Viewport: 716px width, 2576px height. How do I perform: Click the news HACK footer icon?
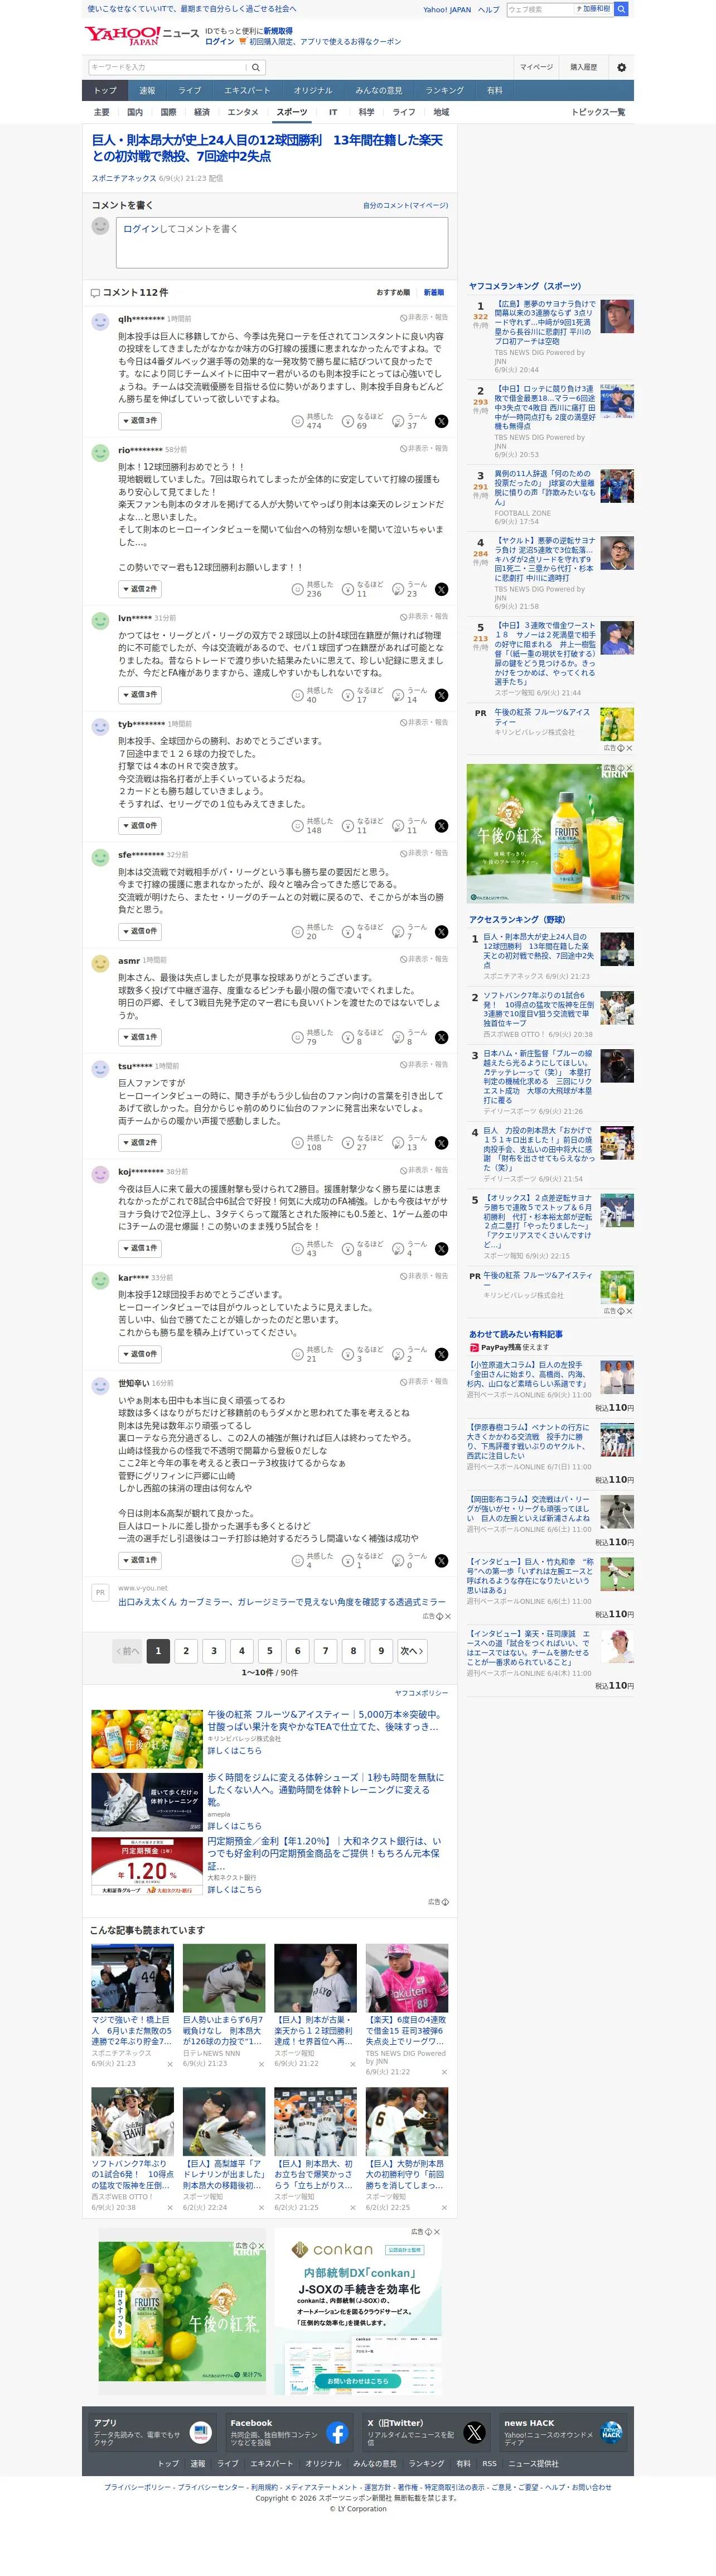tap(611, 2433)
